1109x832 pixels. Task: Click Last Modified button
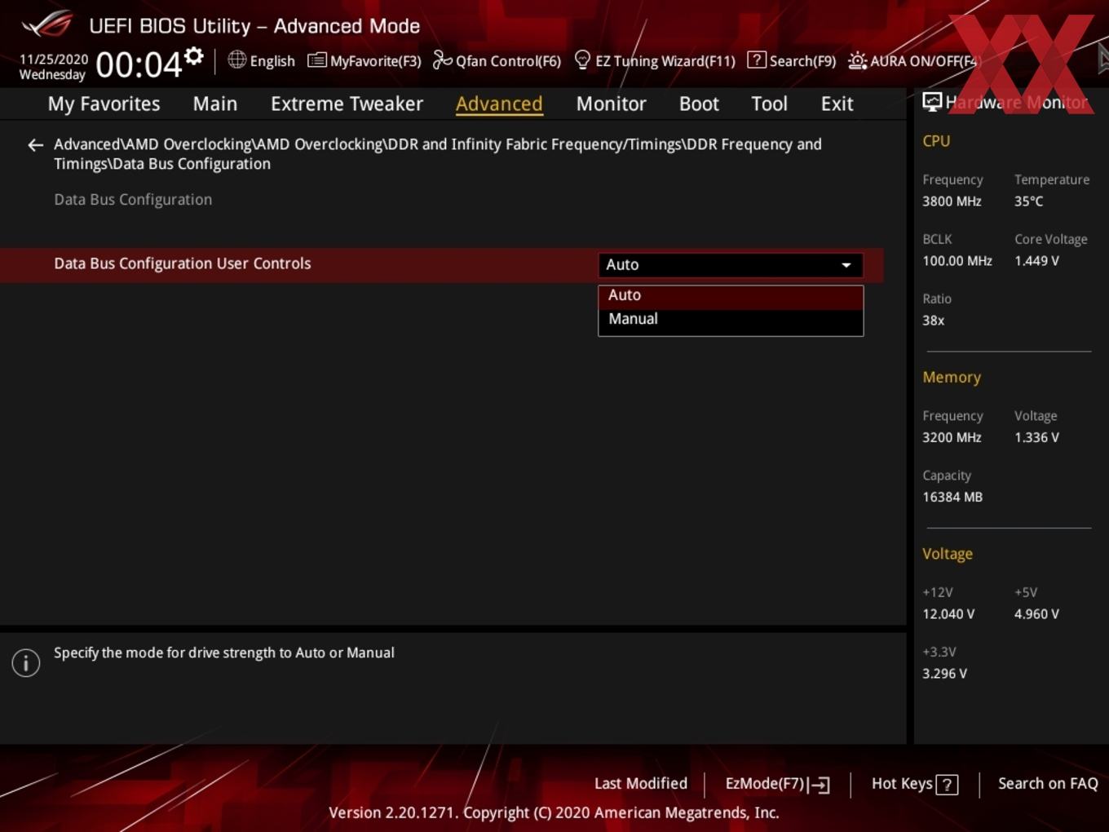pyautogui.click(x=641, y=783)
